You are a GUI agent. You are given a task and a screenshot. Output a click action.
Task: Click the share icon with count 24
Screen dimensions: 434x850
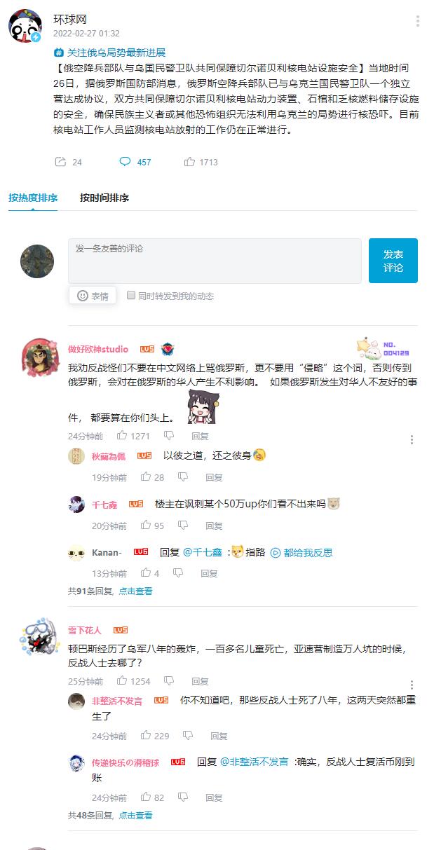click(60, 162)
